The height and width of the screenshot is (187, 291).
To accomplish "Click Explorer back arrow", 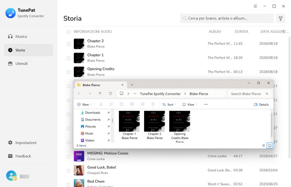I will coord(79,93).
